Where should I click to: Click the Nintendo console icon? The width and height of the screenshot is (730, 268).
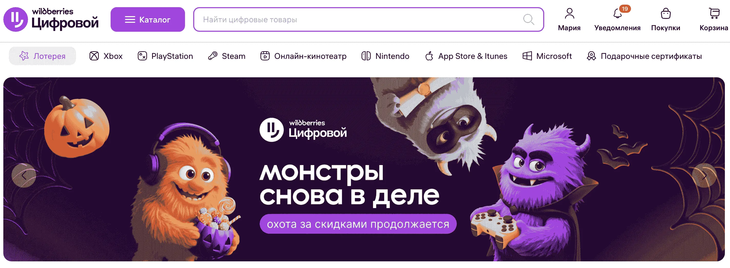pyautogui.click(x=366, y=56)
